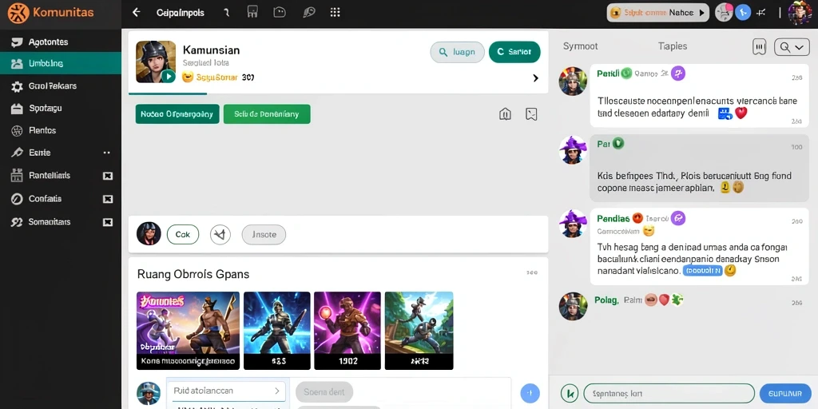818x409 pixels.
Task: Toggle the checkbox next to Rantelliats
Action: (108, 176)
